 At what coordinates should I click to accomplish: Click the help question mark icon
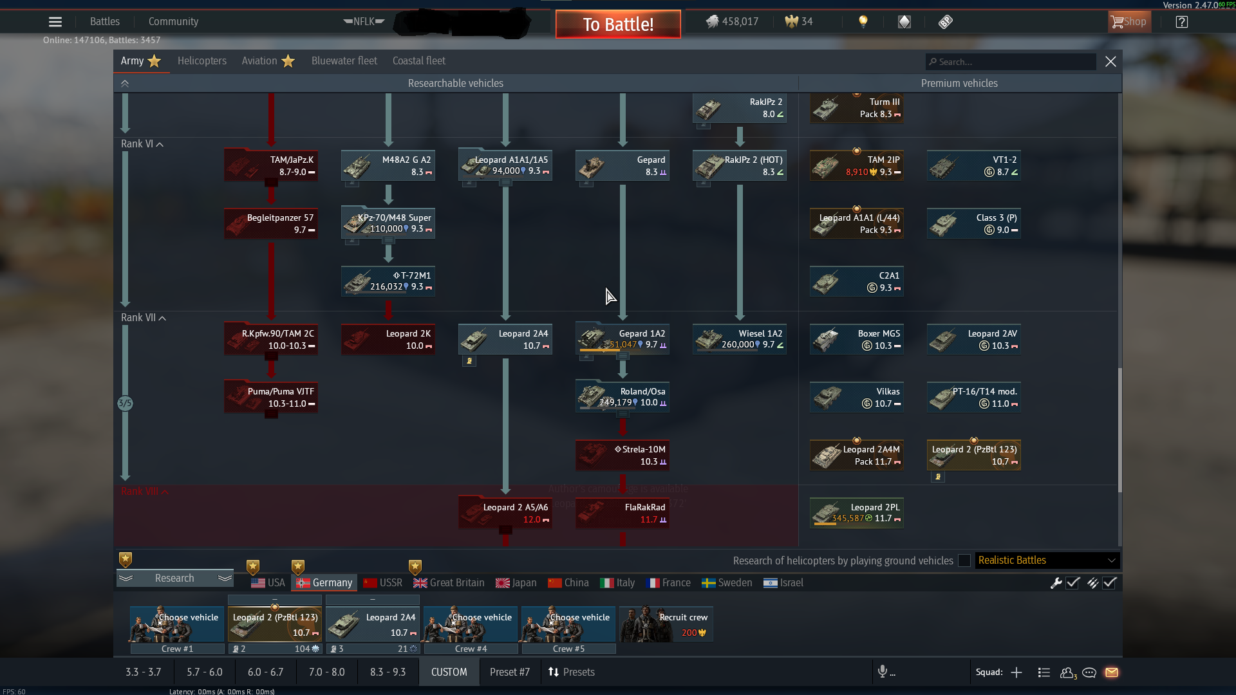click(1182, 22)
